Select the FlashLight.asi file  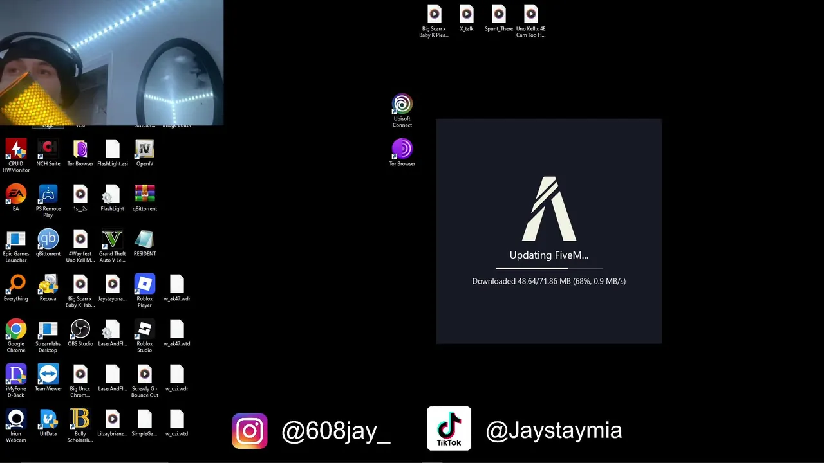pyautogui.click(x=113, y=153)
